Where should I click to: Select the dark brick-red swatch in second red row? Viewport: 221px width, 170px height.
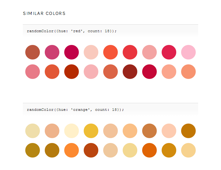(x=72, y=72)
